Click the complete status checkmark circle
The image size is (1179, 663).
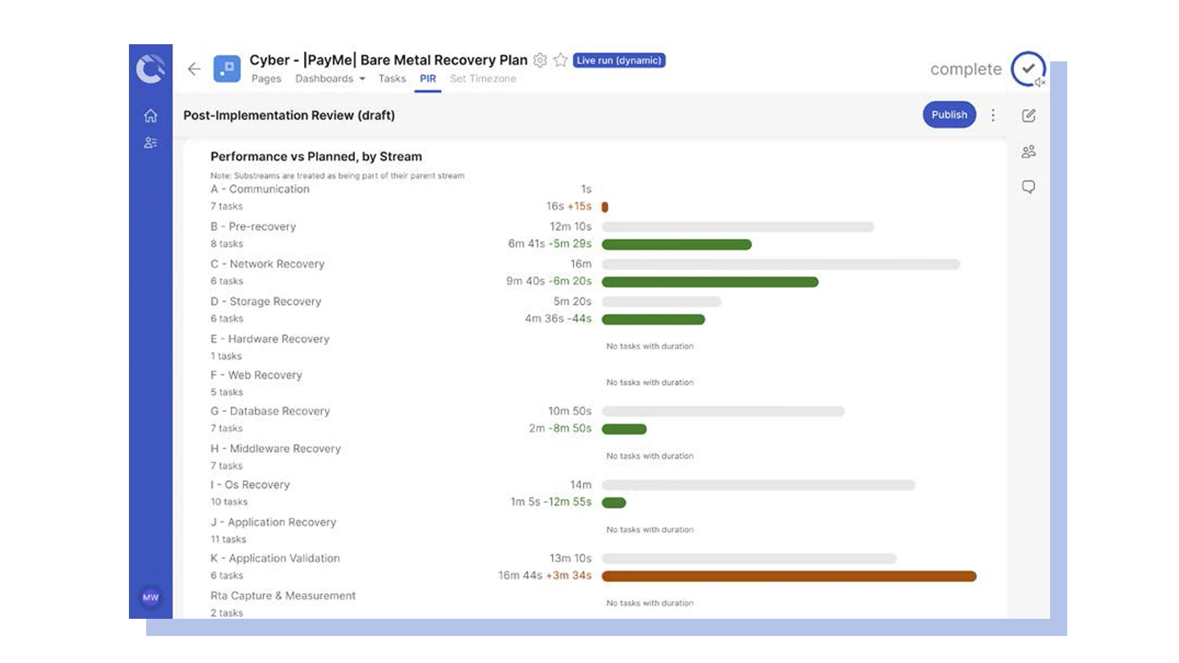click(x=1027, y=68)
